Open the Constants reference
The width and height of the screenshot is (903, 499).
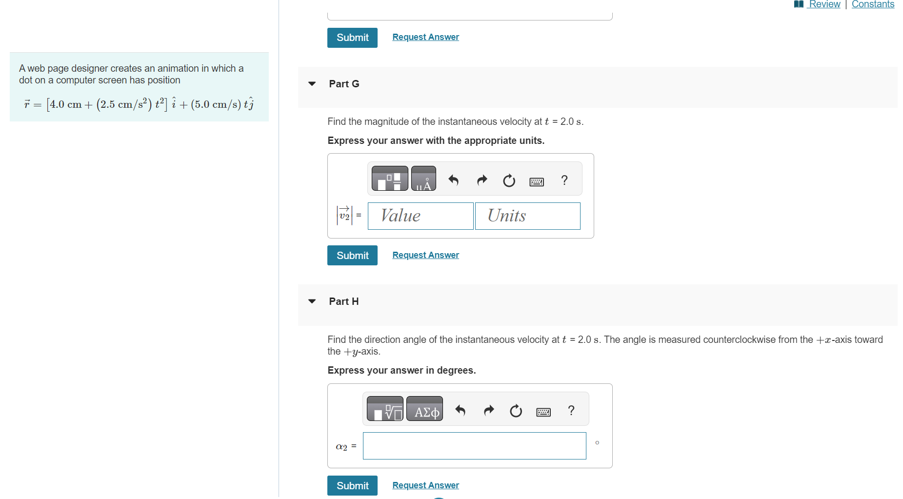coord(873,4)
